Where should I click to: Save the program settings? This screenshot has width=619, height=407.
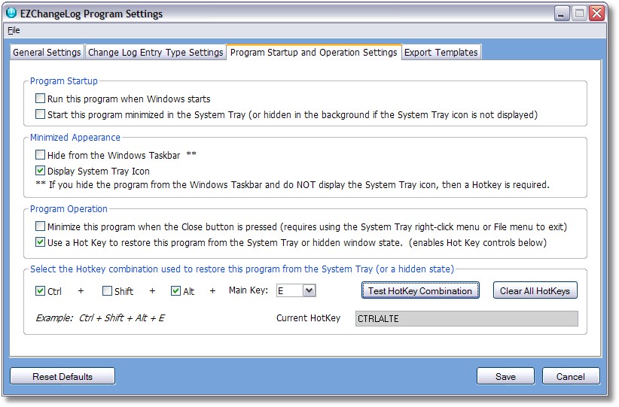point(505,377)
